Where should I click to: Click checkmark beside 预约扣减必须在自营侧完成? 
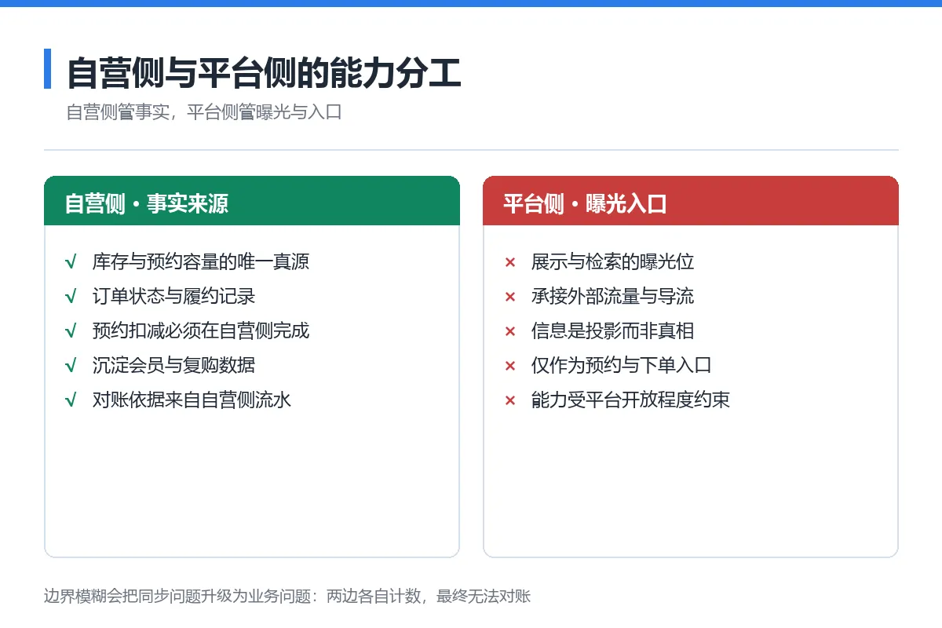pos(71,331)
